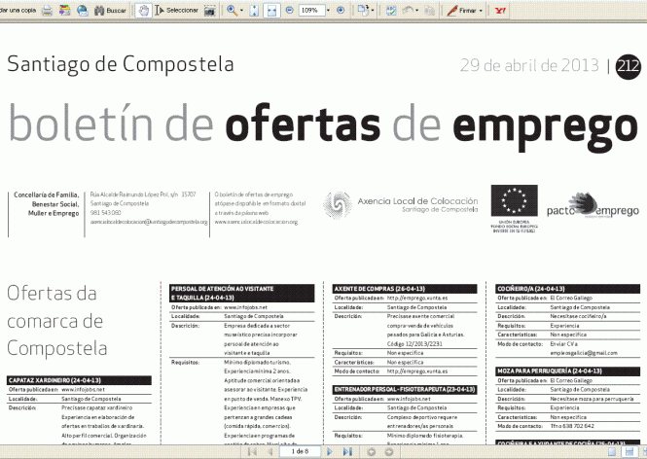647x459 pixels.
Task: Click the '29 de abril de 2013' date
Action: (x=529, y=65)
